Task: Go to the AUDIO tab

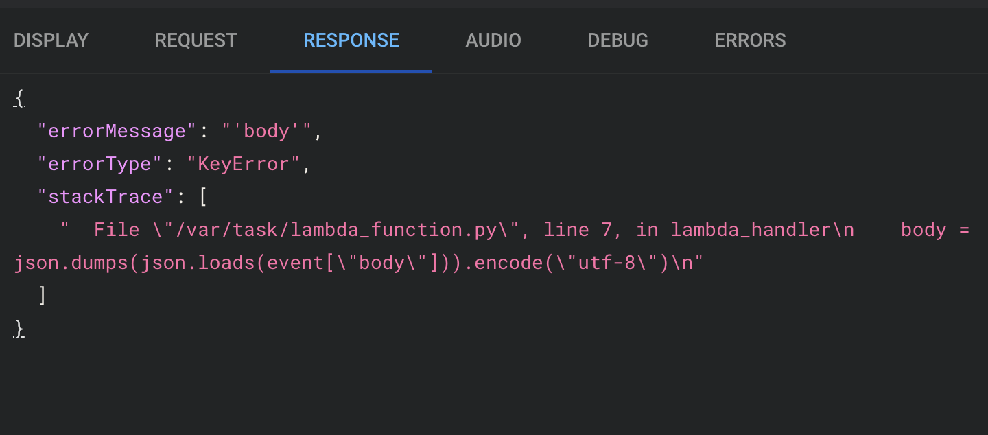Action: (x=493, y=40)
